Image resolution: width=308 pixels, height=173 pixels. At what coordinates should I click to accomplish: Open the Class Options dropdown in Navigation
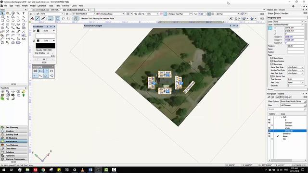pyautogui.click(x=293, y=101)
